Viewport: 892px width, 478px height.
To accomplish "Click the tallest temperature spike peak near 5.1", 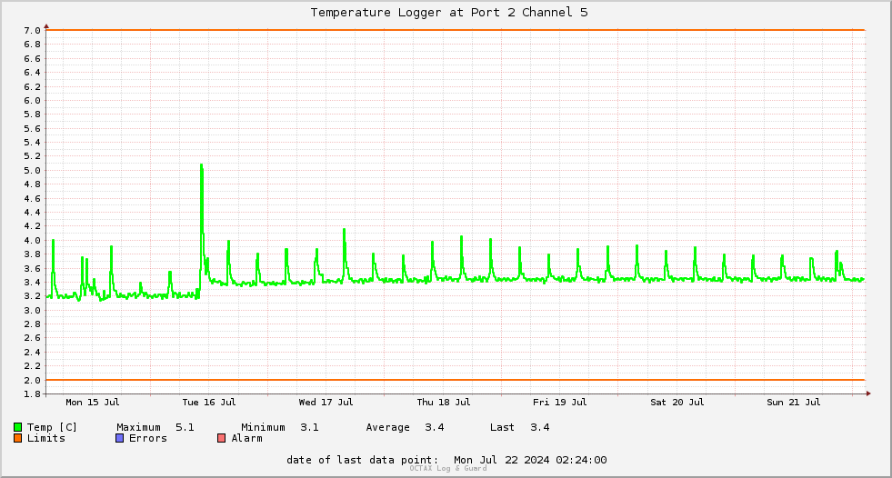I will pos(201,165).
